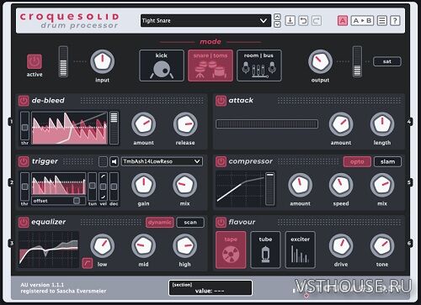This screenshot has width=421, height=305.
Task: Click the redo arrow icon
Action: (x=317, y=21)
